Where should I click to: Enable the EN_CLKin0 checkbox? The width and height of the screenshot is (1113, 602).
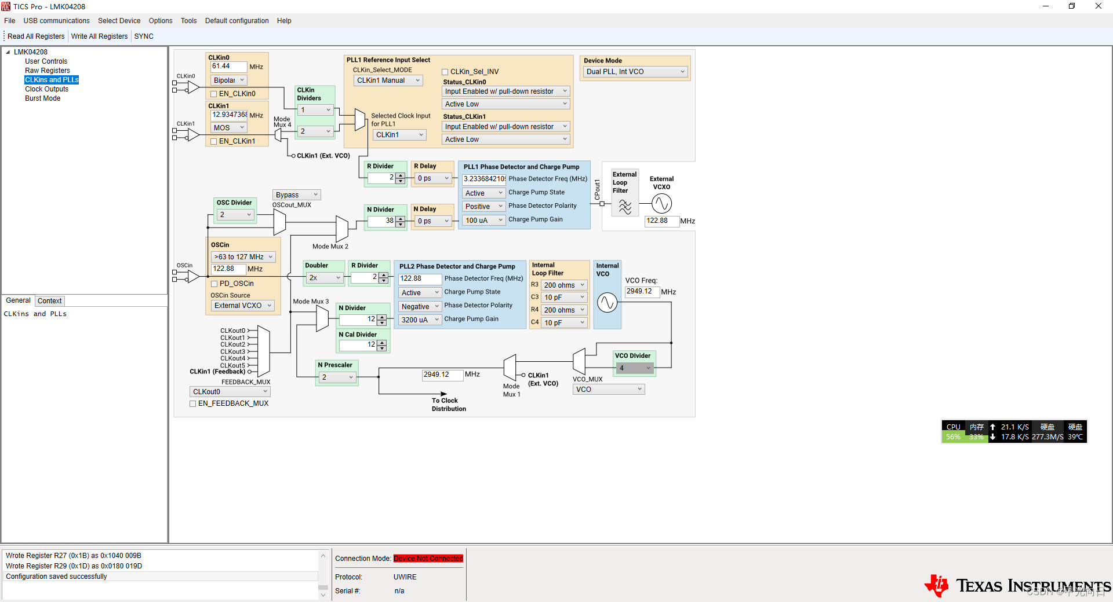(x=214, y=93)
